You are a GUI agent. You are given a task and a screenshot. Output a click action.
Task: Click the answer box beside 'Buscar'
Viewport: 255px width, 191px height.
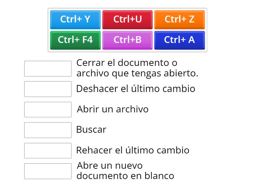pyautogui.click(x=48, y=130)
